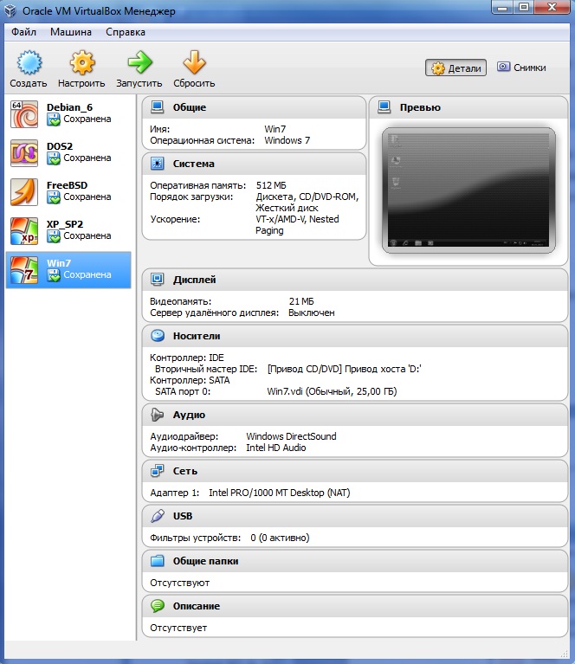Click the Дисплей section icon
Viewport: 575px width, 664px height.
(158, 279)
